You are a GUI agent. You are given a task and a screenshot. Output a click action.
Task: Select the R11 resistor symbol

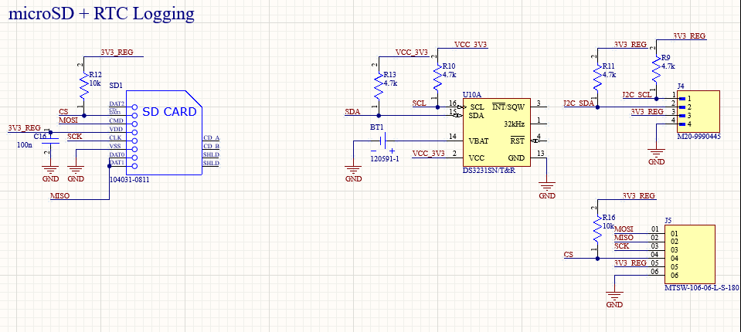click(597, 79)
